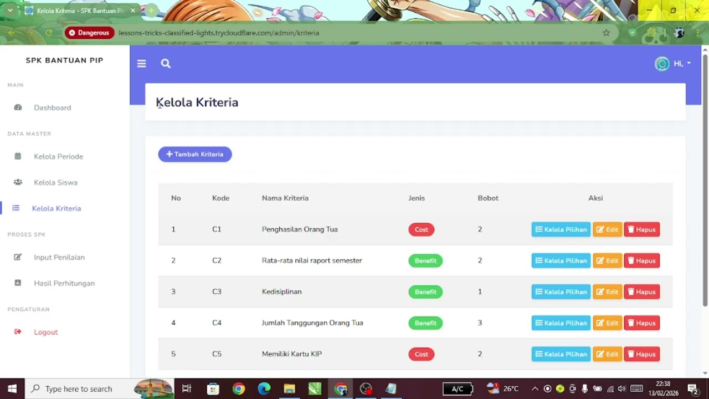
Task: Edit the Memiliki Kartu KIP criterion
Action: [608, 354]
